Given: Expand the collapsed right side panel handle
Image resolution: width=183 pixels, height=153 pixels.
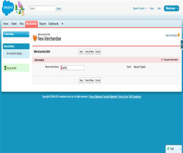Looking at the screenshot, I should tap(182, 44).
